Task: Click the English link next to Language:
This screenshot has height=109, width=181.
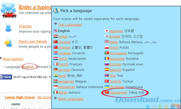Action: [28, 67]
